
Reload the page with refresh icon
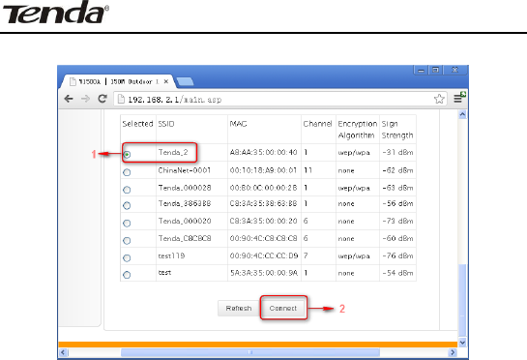coord(102,99)
